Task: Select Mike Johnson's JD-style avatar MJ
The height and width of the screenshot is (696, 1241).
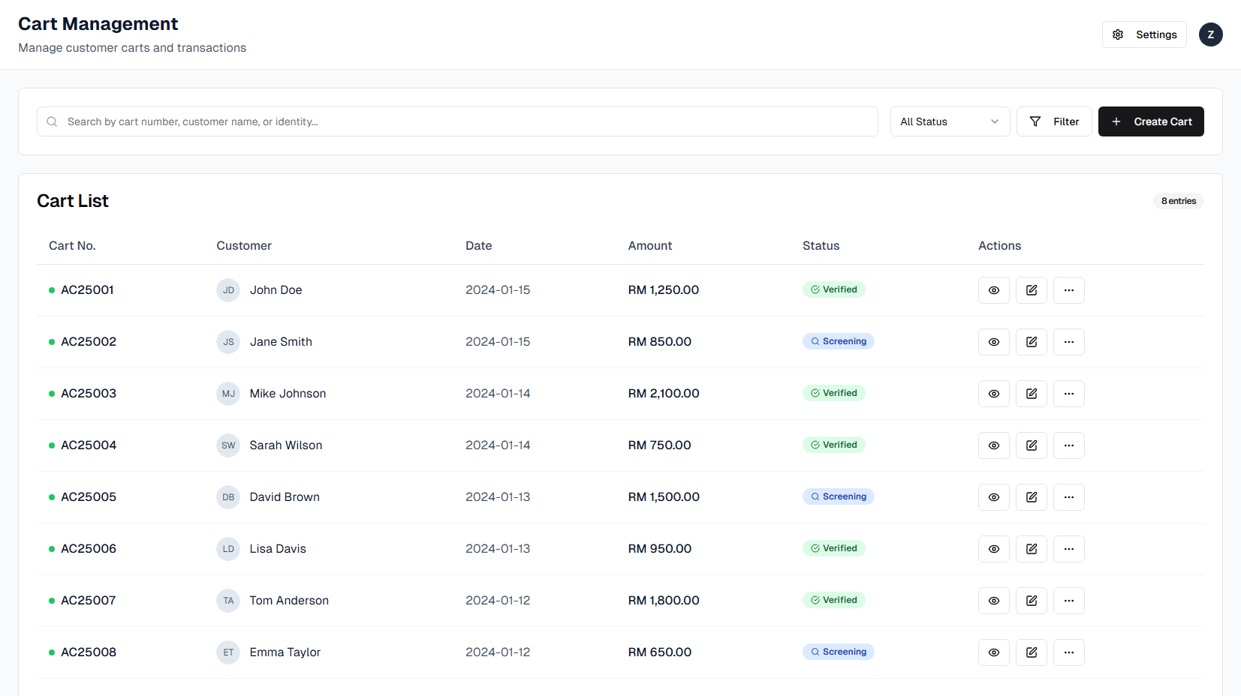Action: click(228, 394)
